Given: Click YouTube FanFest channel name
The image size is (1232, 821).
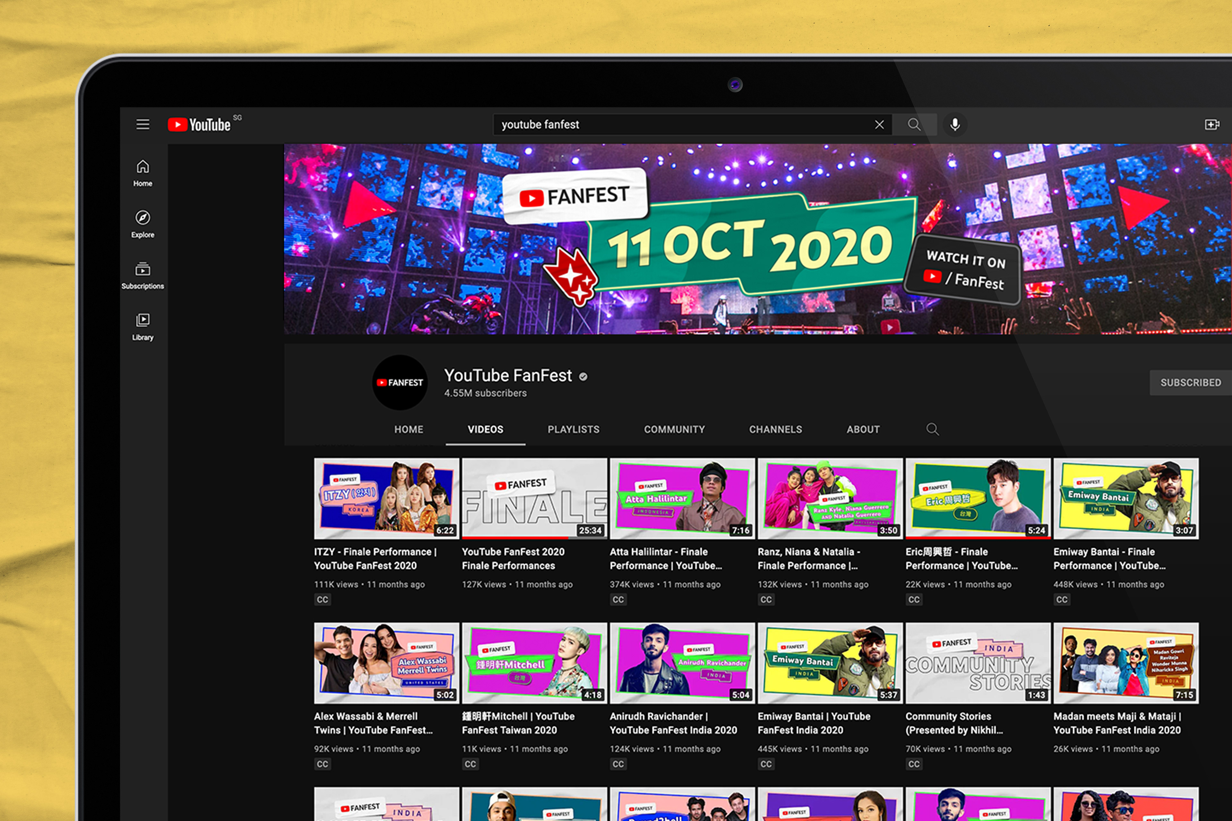Looking at the screenshot, I should (x=508, y=376).
